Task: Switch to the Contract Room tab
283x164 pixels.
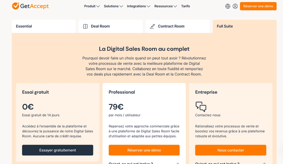Action: click(178, 26)
